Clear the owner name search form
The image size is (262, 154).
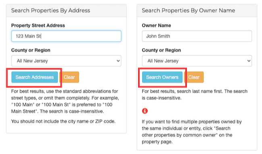click(194, 77)
